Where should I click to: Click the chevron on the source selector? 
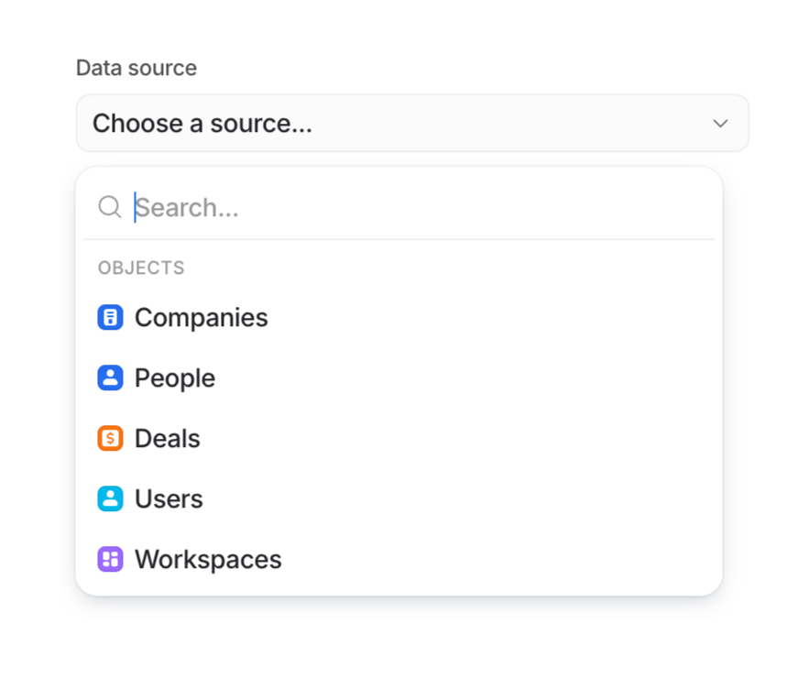(x=720, y=123)
